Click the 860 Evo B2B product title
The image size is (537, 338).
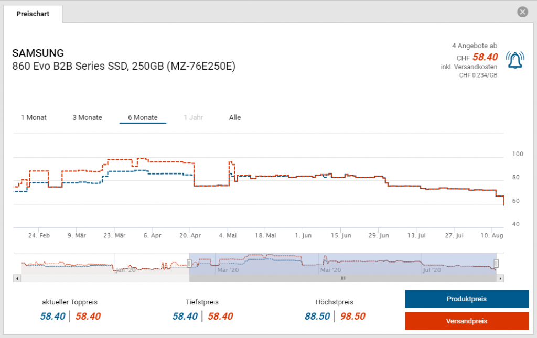point(124,66)
